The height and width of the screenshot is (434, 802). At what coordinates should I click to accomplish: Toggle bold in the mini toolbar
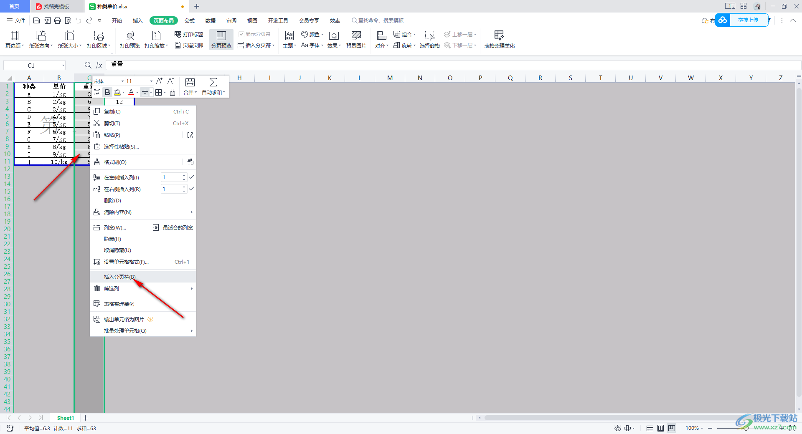[x=107, y=92]
